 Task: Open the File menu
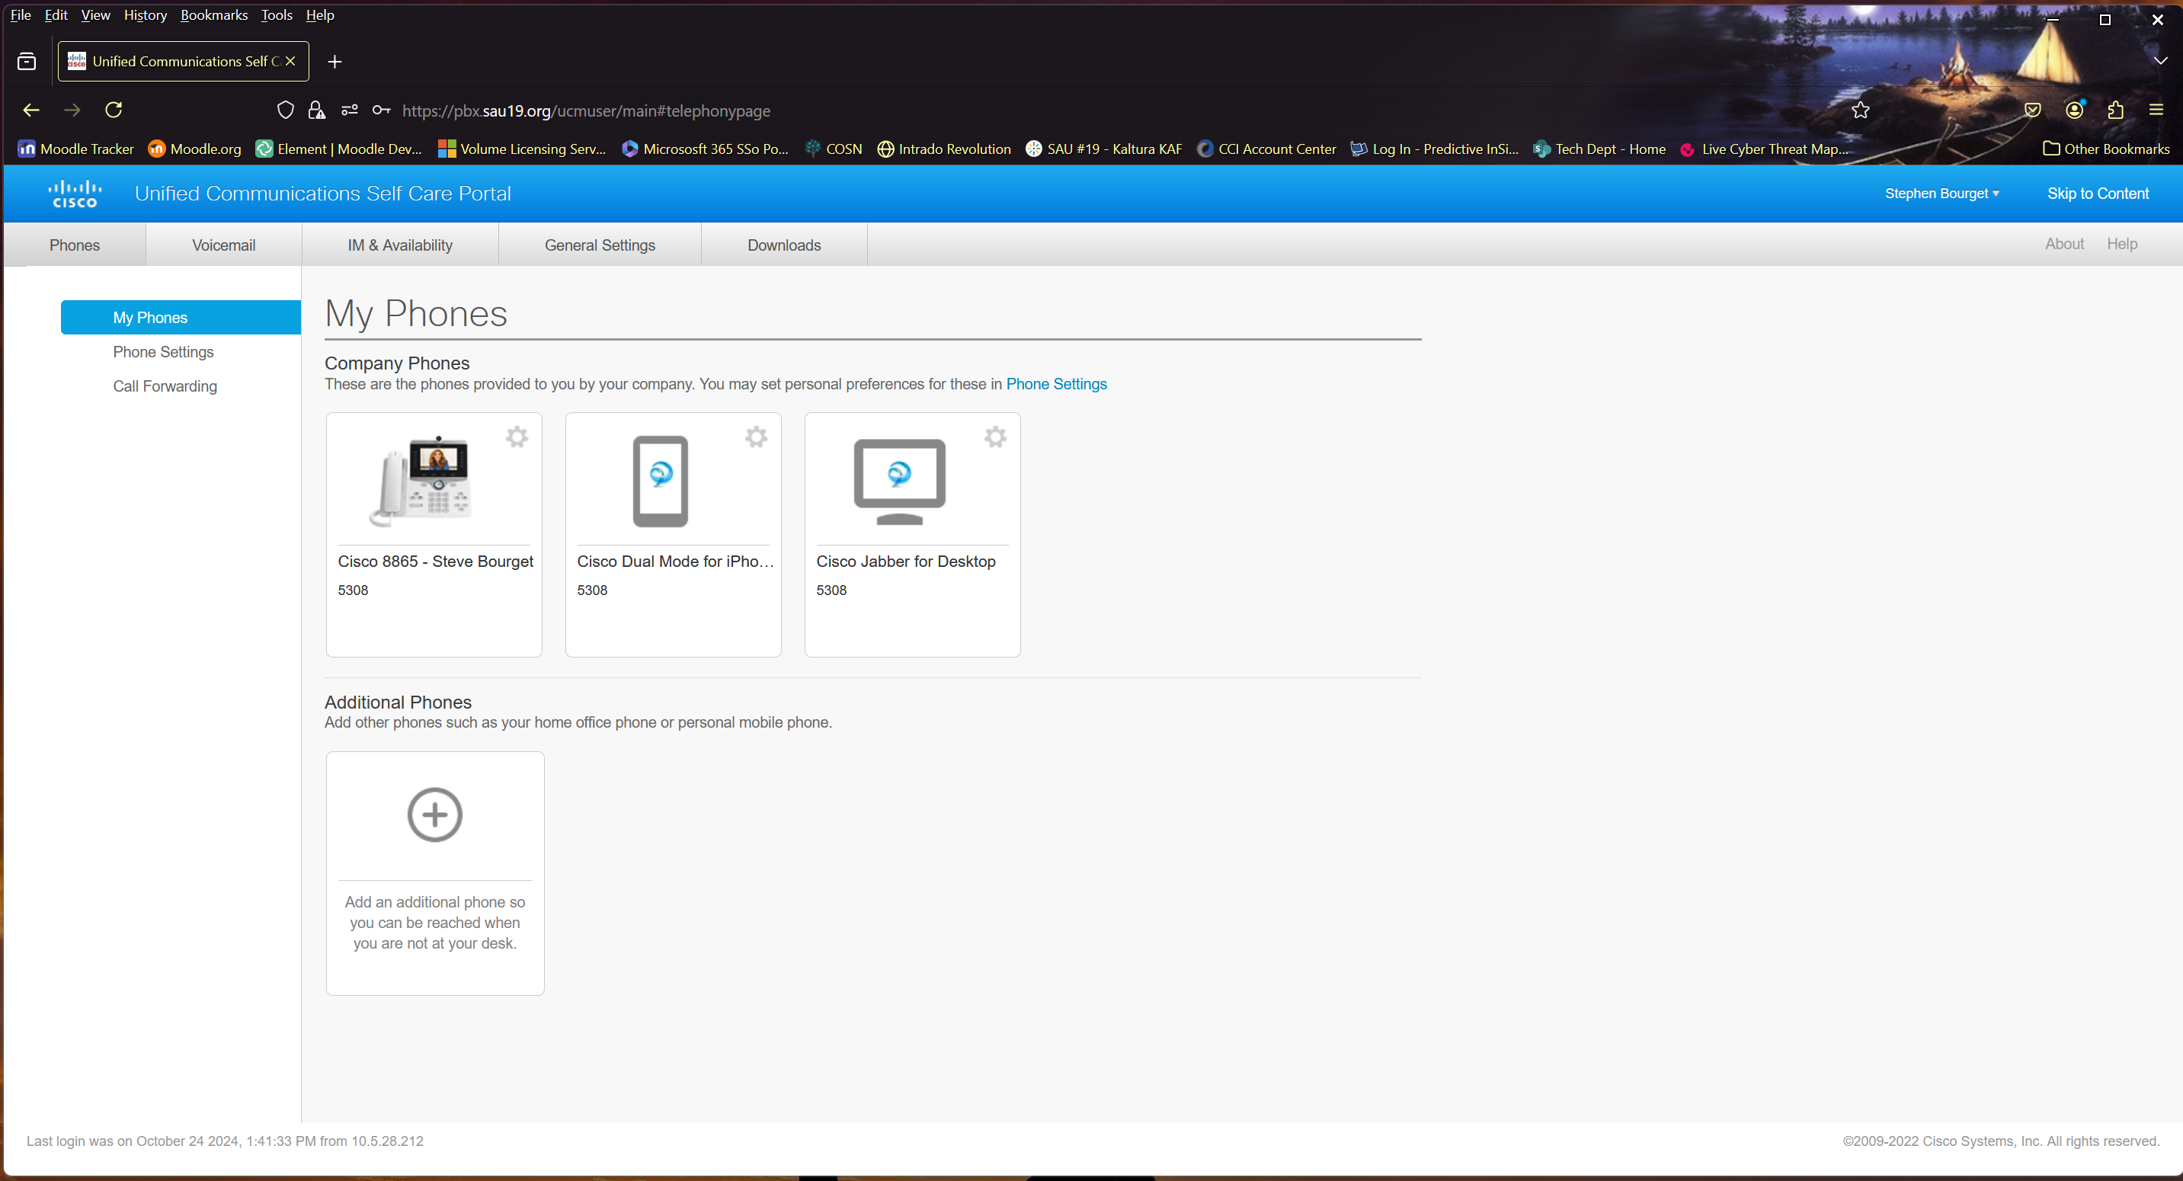(21, 15)
